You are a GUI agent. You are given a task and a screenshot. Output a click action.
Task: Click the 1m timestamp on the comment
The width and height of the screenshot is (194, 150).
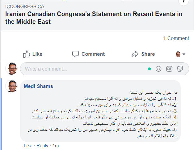pos(56,146)
